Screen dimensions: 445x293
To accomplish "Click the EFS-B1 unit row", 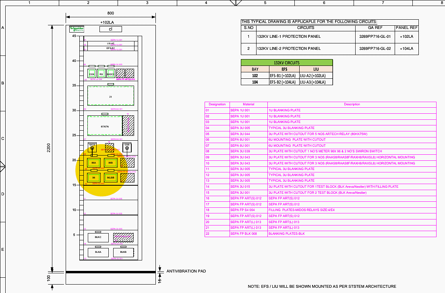I will 111,49.
